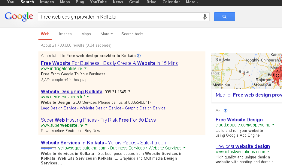Screen dimensions: 282x168
Task: Expand arrow next to cloud.google.com/appengine
Action: click(273, 125)
